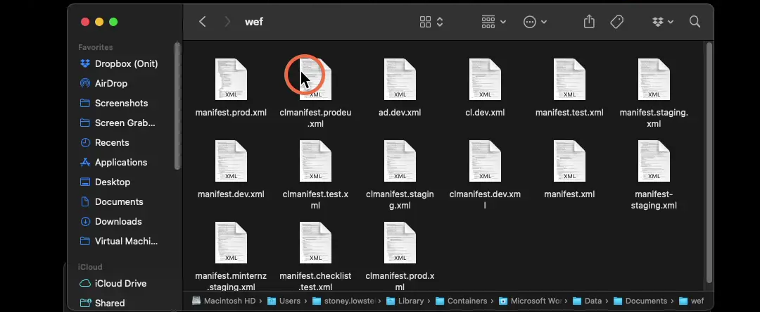Open Screenshots folder in sidebar

pyautogui.click(x=114, y=104)
